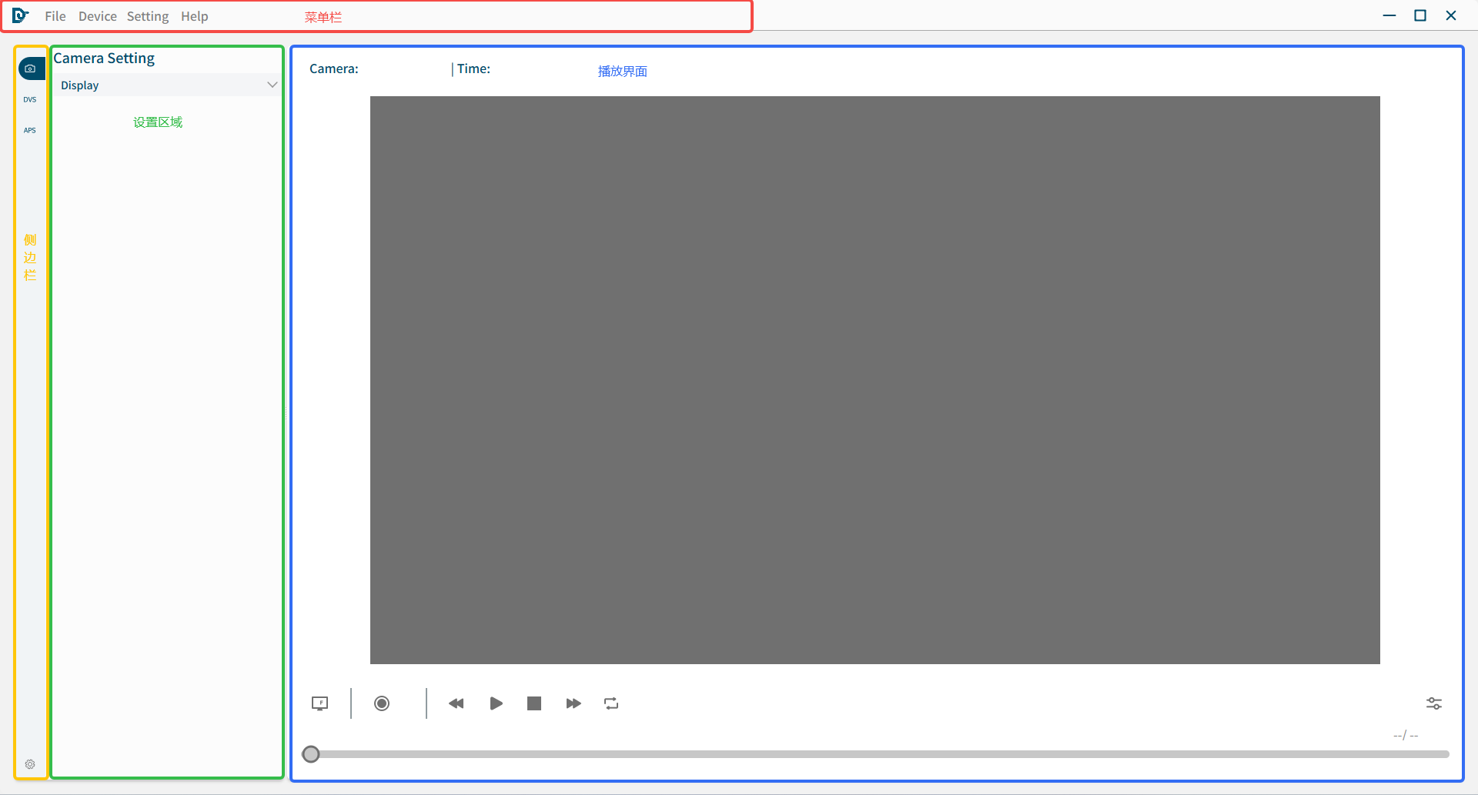Viewport: 1478px width, 795px height.
Task: Click the playback progress slider handle
Action: coord(311,754)
